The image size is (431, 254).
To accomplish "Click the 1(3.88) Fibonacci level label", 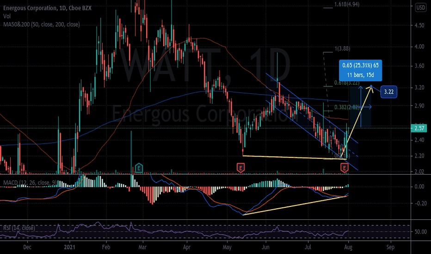I will coord(342,48).
